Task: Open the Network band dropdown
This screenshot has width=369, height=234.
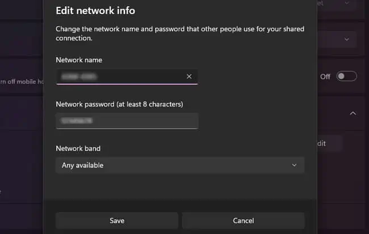Action: [x=179, y=165]
